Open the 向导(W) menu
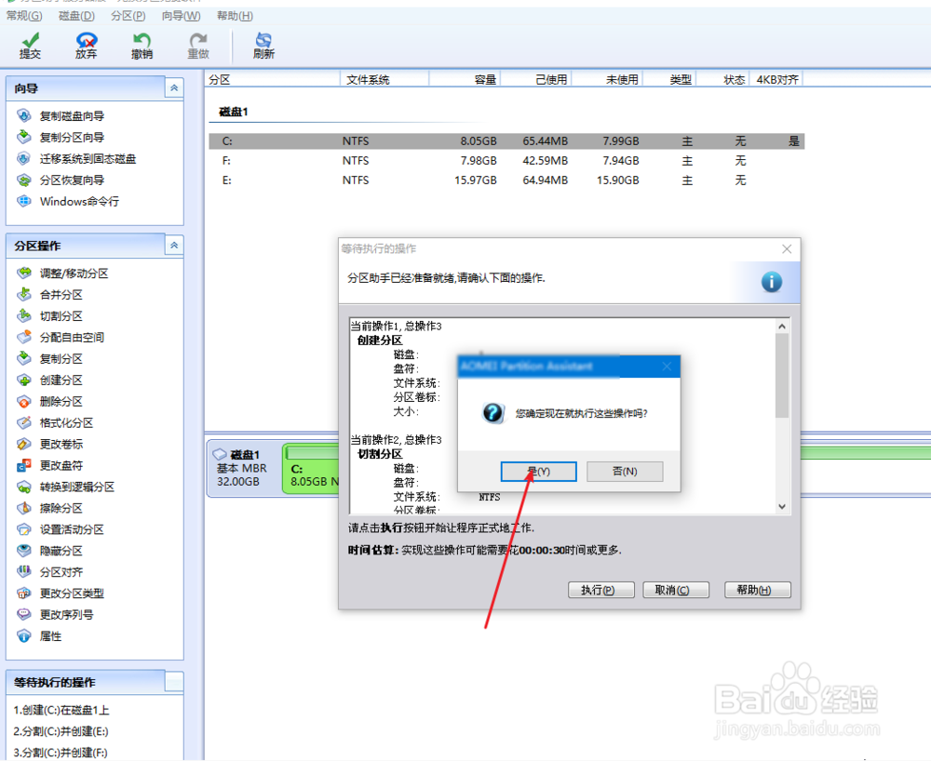Screen dimensions: 931x761 (x=182, y=16)
